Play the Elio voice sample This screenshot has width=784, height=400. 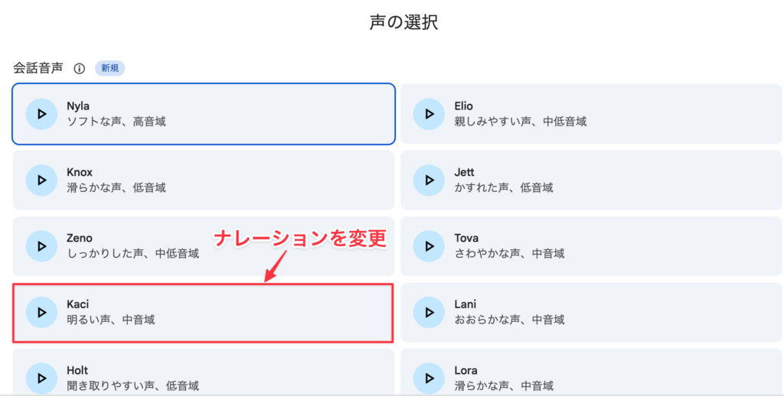click(429, 114)
